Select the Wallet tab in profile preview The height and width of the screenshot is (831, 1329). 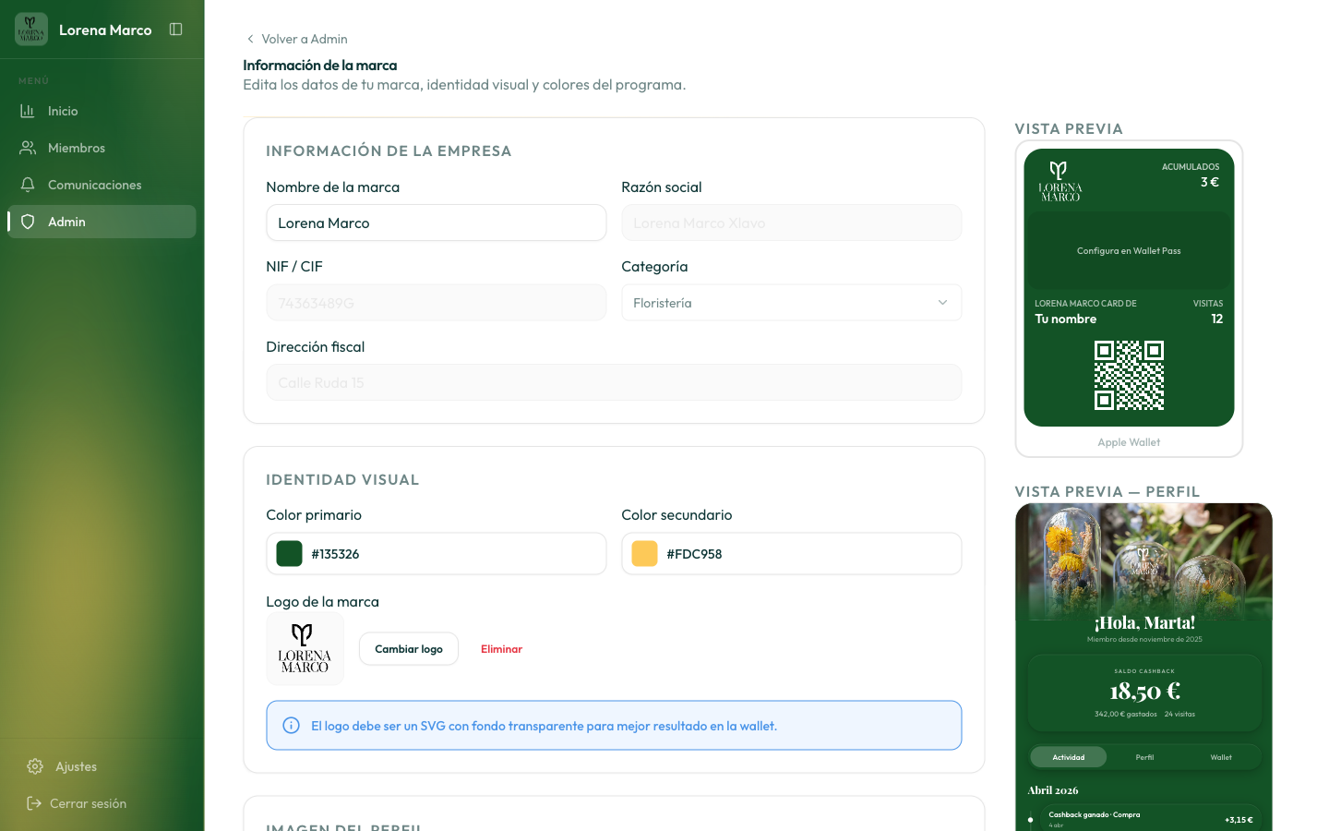(x=1221, y=757)
